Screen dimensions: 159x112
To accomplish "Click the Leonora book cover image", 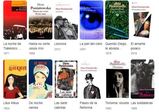I will 66,20.
